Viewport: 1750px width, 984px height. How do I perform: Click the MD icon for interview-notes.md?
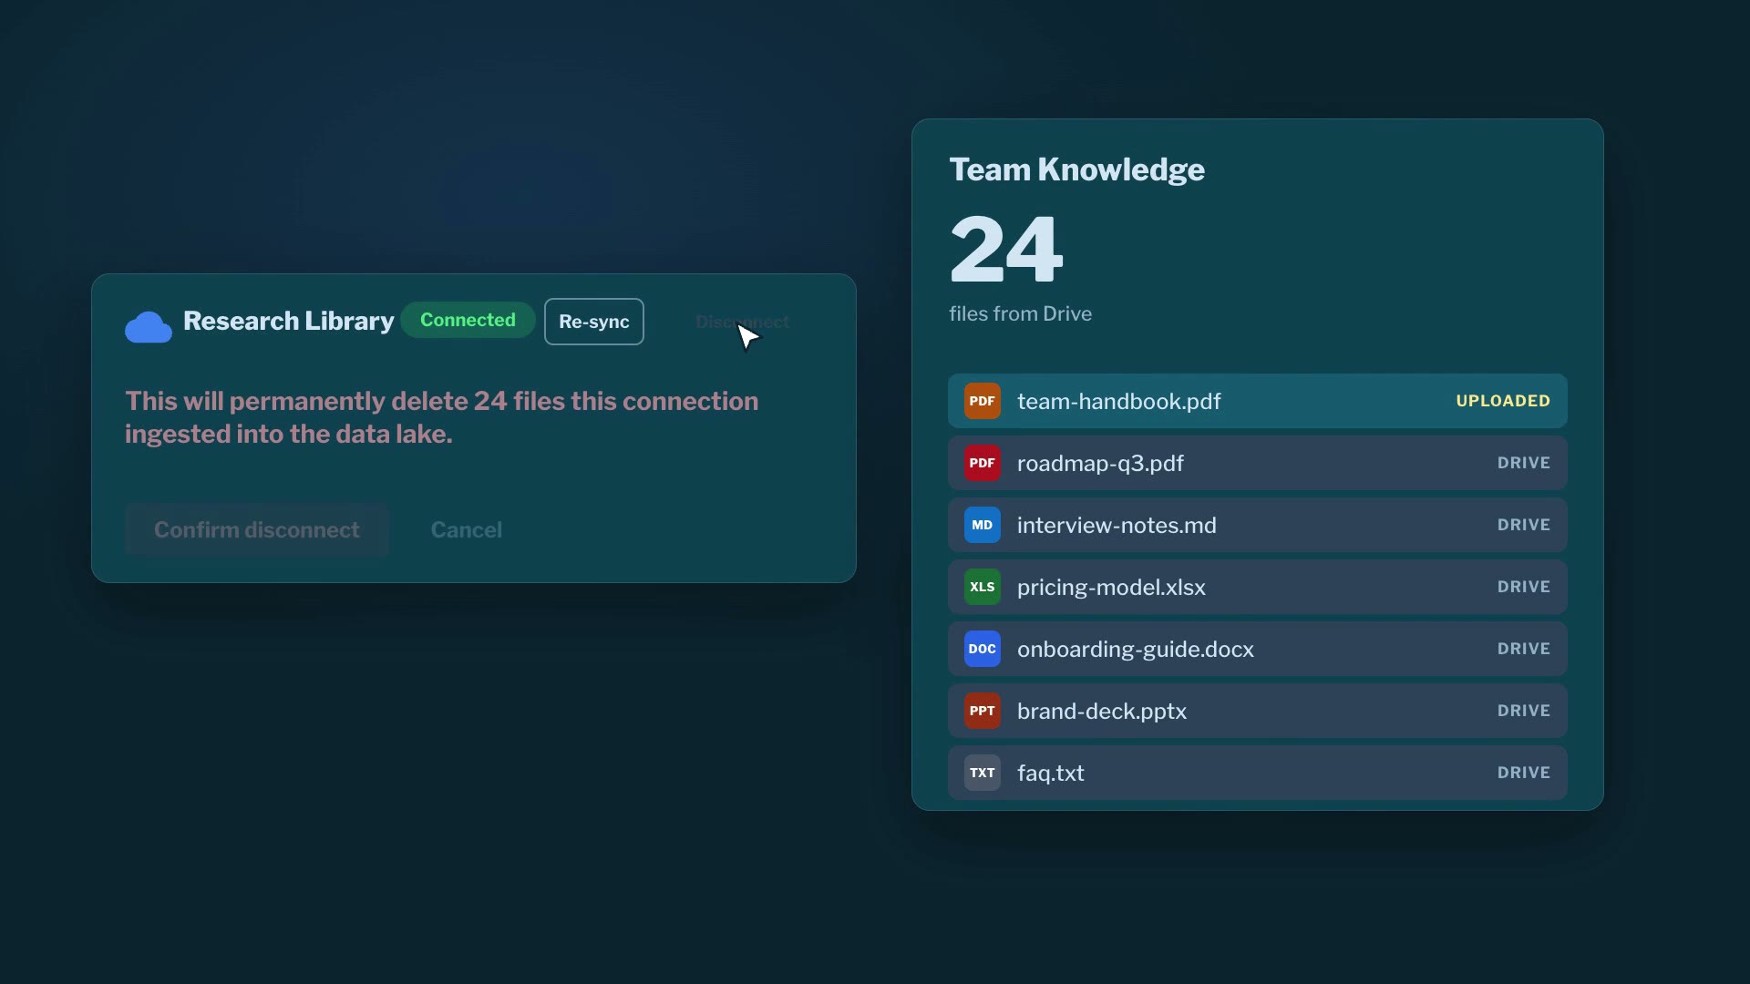click(x=982, y=525)
